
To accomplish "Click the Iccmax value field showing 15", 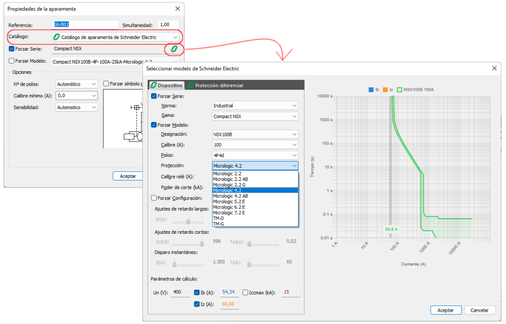I will pyautogui.click(x=290, y=292).
